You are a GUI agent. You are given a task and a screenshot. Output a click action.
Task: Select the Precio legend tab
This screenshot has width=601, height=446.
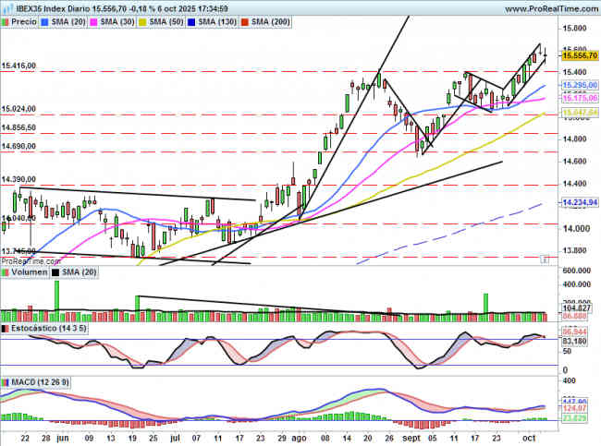point(25,20)
